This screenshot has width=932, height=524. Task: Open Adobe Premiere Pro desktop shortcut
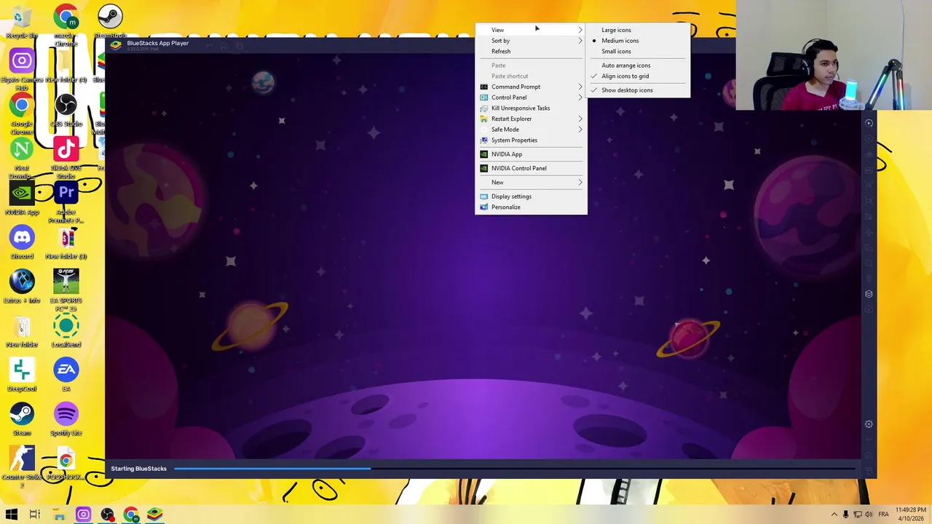point(66,202)
